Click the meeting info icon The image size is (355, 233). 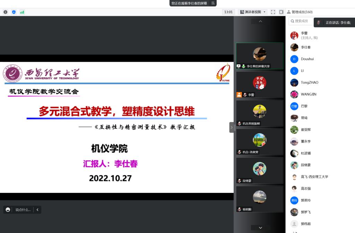point(6,12)
